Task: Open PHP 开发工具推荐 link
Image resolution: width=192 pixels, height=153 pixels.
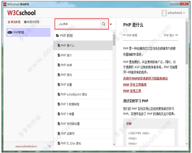Action: [x=135, y=85]
